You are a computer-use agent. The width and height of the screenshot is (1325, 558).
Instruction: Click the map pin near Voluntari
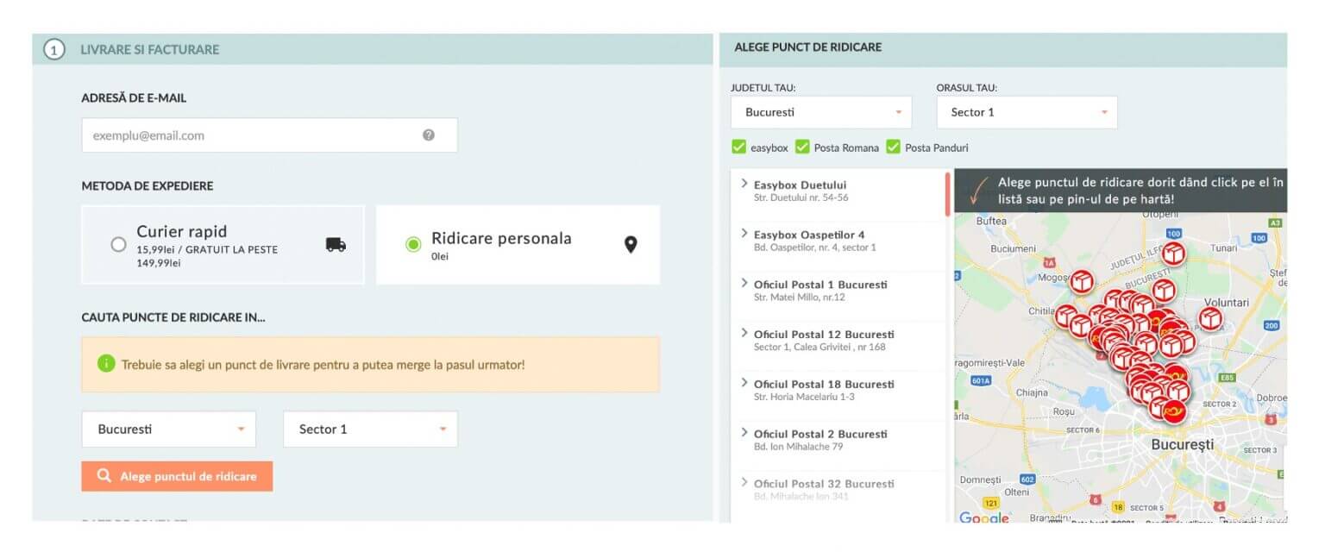(1211, 319)
